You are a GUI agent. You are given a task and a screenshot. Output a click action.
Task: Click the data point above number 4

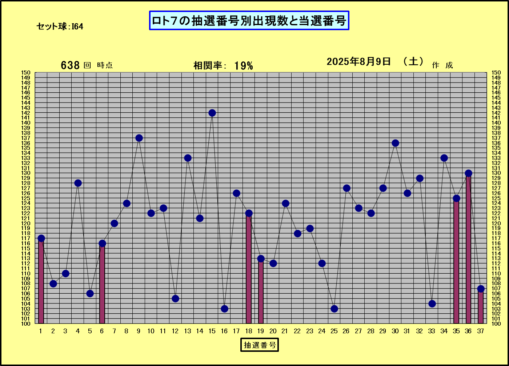(78, 183)
